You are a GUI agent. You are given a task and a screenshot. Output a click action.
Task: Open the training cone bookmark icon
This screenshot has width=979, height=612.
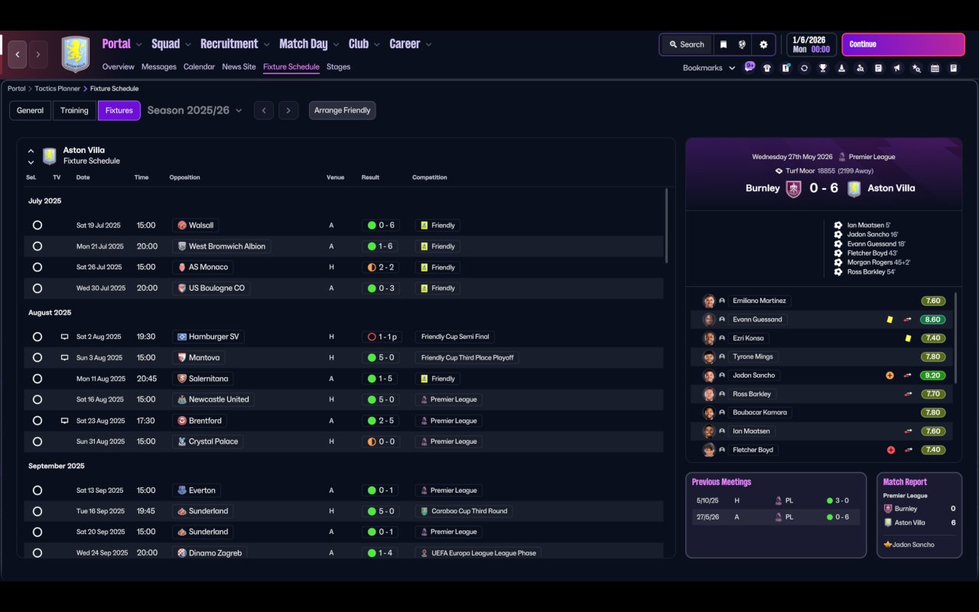[x=841, y=68]
